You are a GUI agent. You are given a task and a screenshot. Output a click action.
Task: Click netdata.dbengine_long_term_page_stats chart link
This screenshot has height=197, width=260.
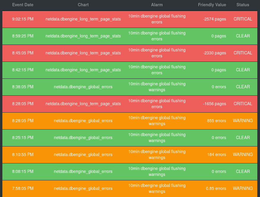pos(83,19)
